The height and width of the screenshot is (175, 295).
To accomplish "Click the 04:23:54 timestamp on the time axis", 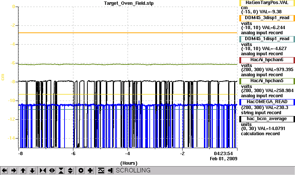I will pos(223,154).
